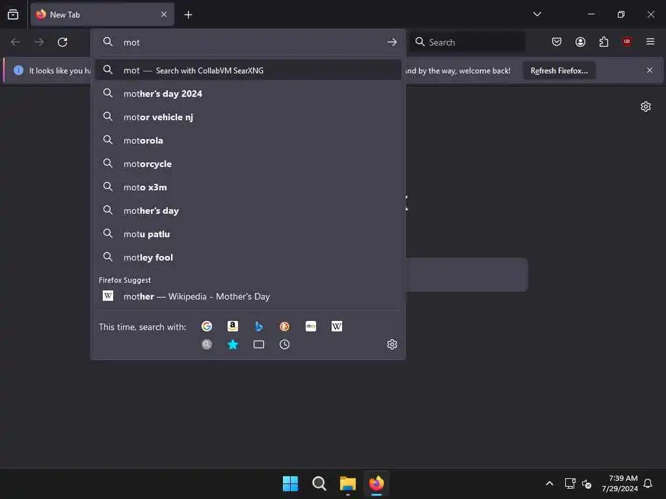This screenshot has width=666, height=499.
Task: Search this time with Bing
Action: pos(259,326)
